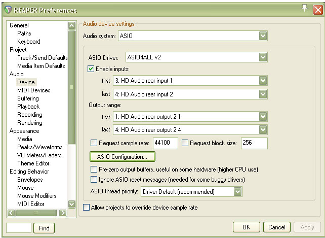Viewport: 325px width, 238px height.
Task: Open Buffering settings page
Action: pyautogui.click(x=28, y=98)
